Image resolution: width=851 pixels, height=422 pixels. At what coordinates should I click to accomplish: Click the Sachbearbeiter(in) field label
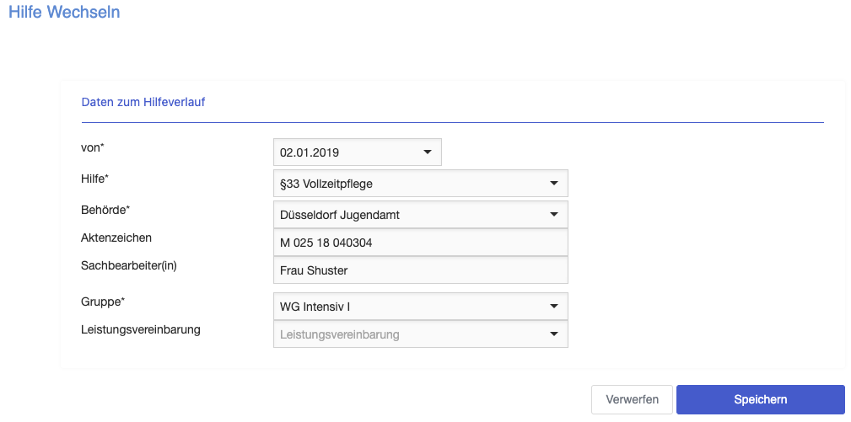click(x=129, y=266)
